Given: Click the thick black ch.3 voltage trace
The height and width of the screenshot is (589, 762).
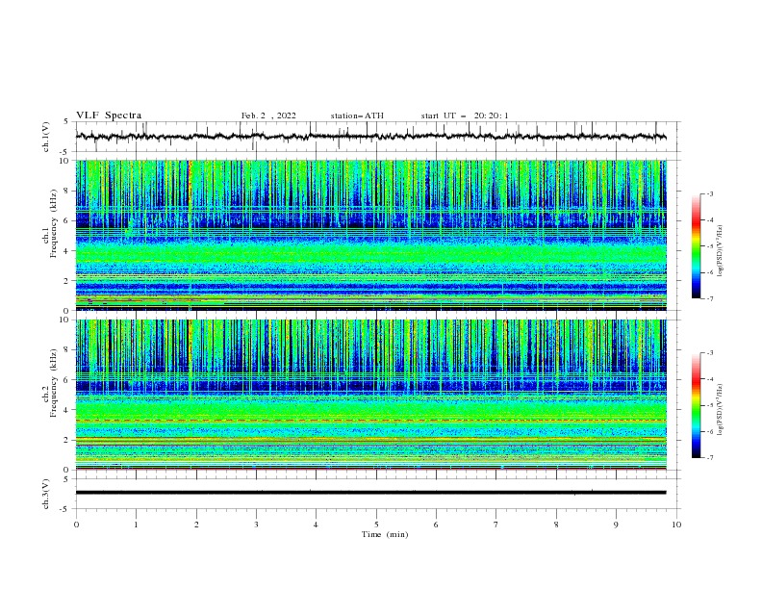Looking at the screenshot, I should 370,493.
